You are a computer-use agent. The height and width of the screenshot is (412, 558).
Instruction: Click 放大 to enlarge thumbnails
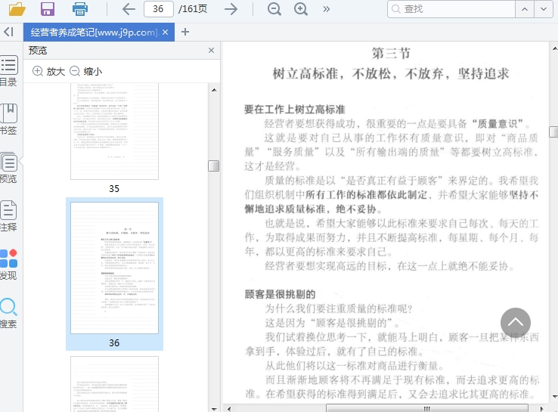pyautogui.click(x=48, y=71)
